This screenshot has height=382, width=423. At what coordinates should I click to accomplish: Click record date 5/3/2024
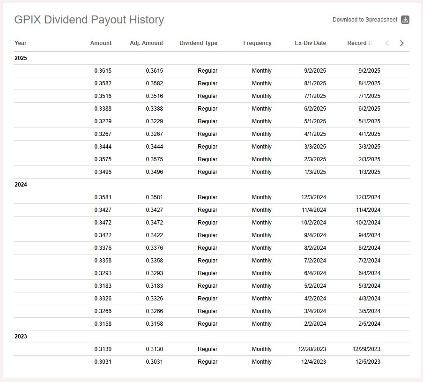pos(369,286)
